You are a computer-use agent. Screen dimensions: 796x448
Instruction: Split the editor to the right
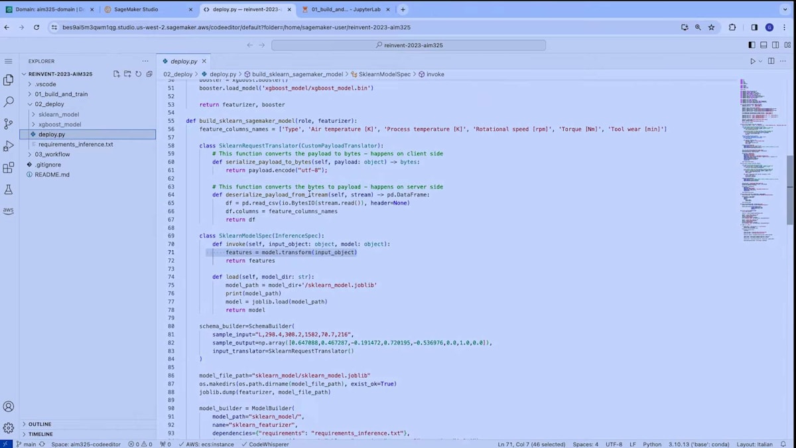click(771, 61)
